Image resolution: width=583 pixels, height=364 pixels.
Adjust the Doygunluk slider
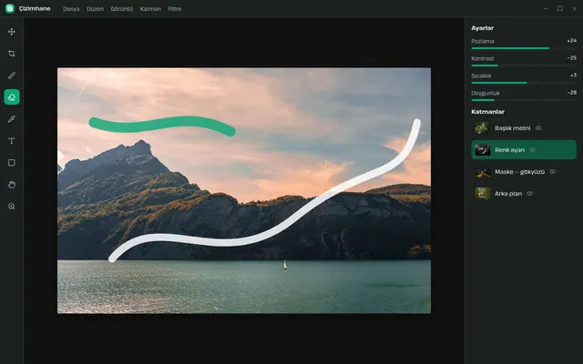524,100
